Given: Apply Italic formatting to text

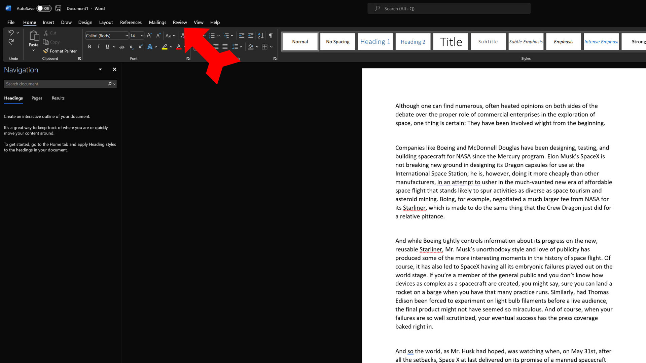Looking at the screenshot, I should [x=98, y=46].
